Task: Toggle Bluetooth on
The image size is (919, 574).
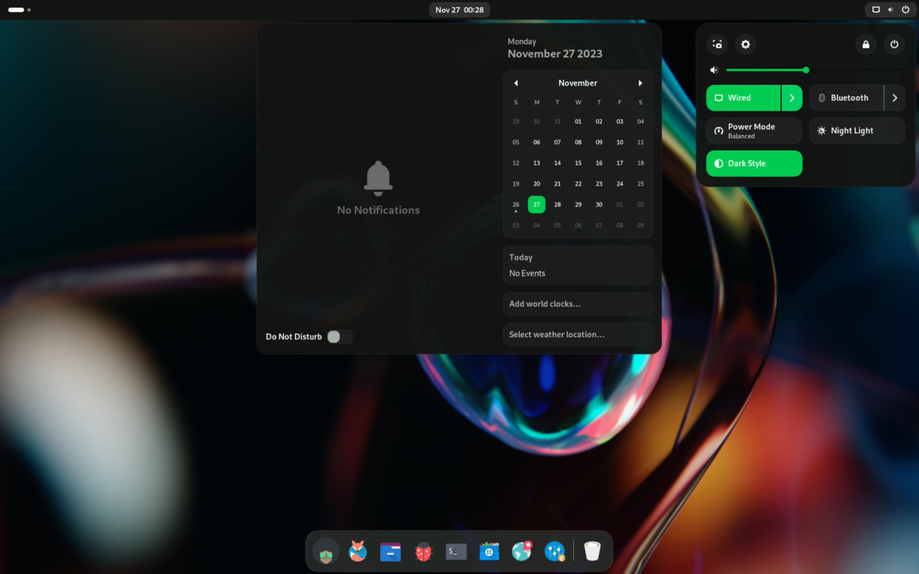Action: tap(846, 98)
